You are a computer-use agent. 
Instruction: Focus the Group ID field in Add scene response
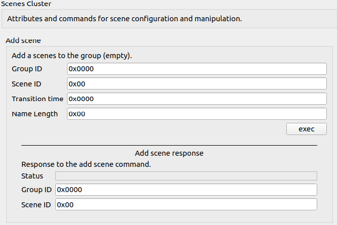[x=186, y=190]
